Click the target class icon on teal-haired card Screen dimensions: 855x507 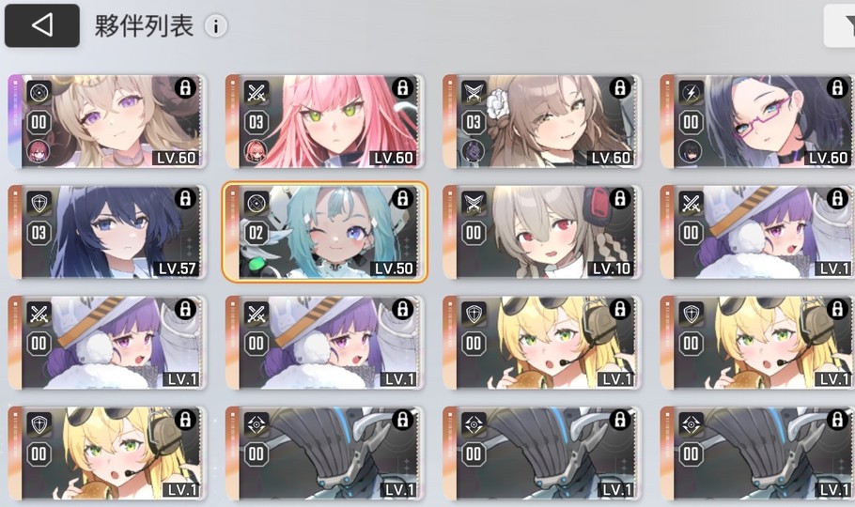pos(256,203)
